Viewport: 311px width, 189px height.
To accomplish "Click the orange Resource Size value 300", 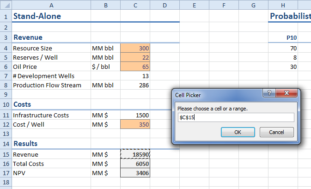I will [x=135, y=48].
